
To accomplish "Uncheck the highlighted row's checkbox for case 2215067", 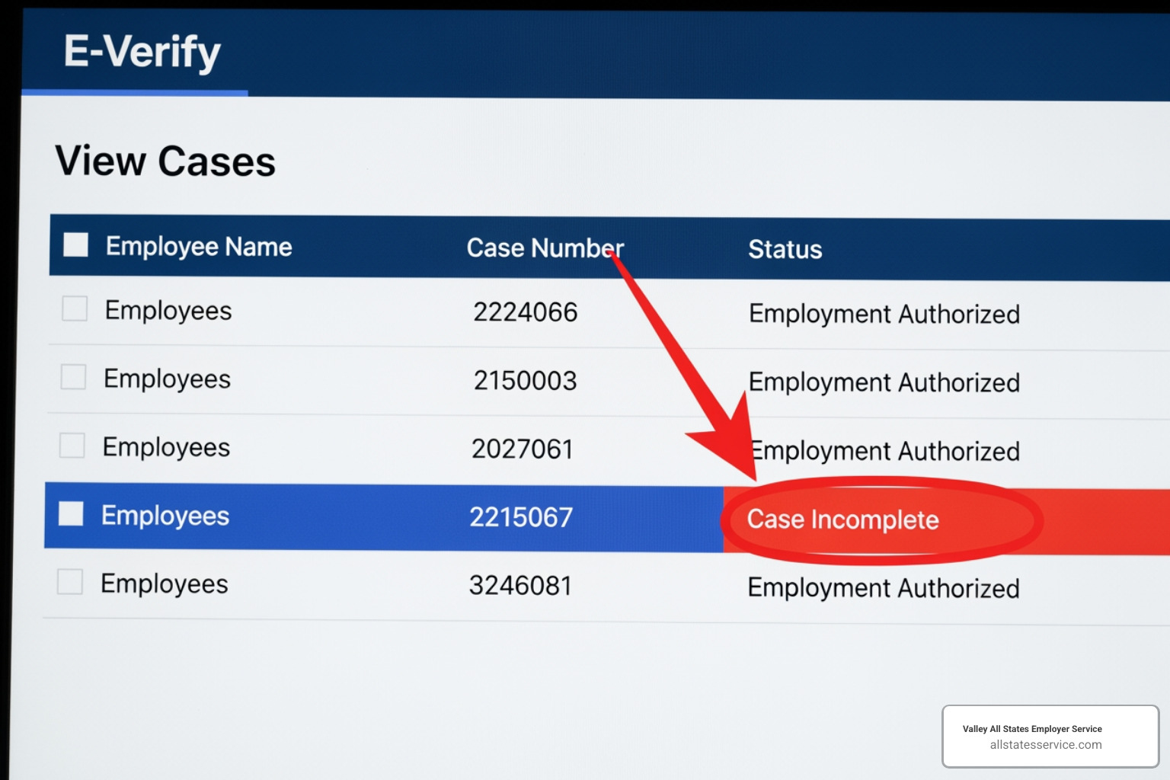I will coord(71,515).
